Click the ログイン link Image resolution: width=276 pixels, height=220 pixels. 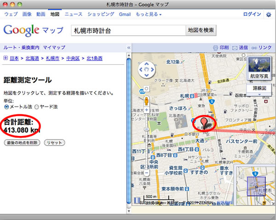click(x=252, y=14)
